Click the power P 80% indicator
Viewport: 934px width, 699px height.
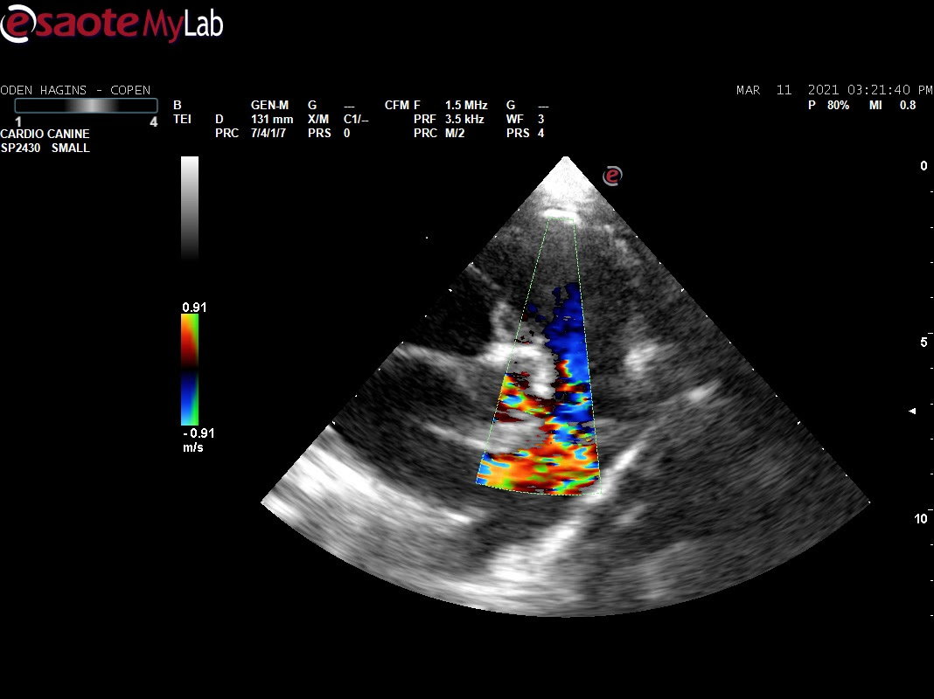point(828,105)
